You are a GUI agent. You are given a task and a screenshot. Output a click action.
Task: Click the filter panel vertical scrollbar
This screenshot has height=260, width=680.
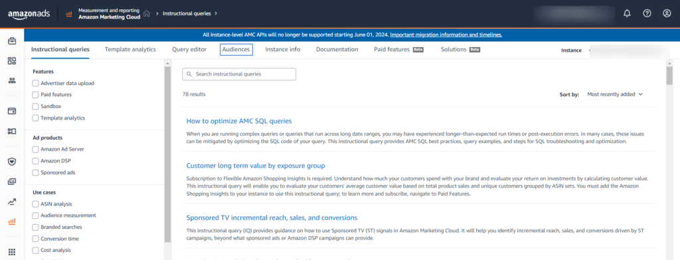[x=167, y=155]
